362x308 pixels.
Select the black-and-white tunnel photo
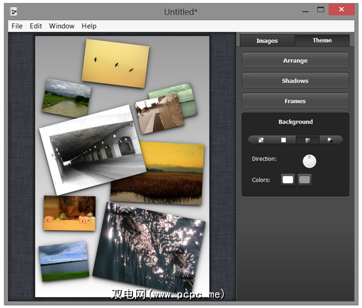(x=90, y=150)
